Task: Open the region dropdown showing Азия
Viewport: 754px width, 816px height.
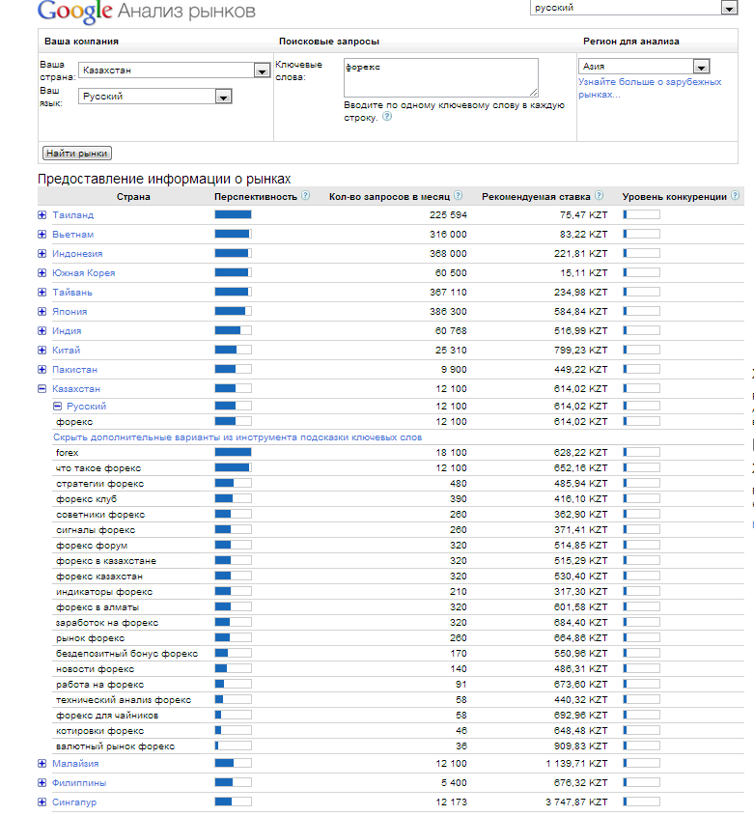Action: 644,66
